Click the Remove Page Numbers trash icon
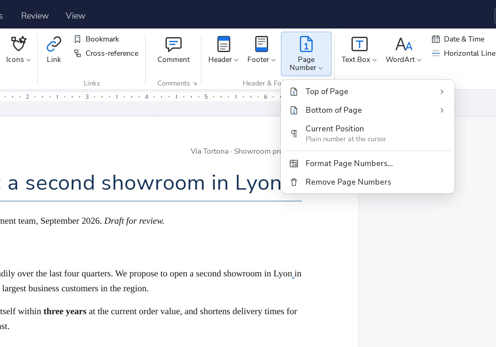The height and width of the screenshot is (347, 496). pyautogui.click(x=294, y=182)
